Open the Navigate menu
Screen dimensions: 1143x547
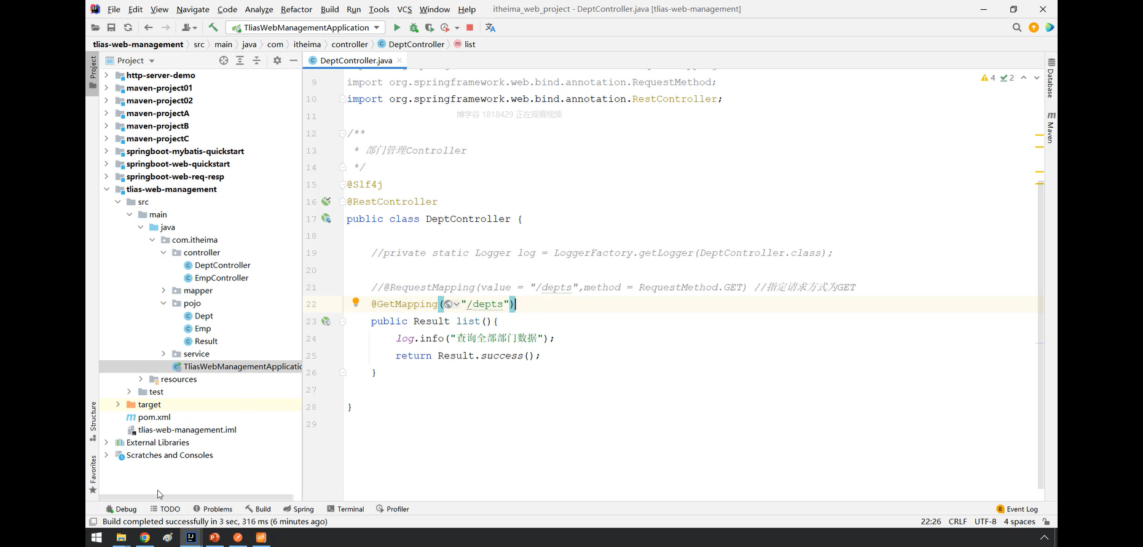click(193, 9)
